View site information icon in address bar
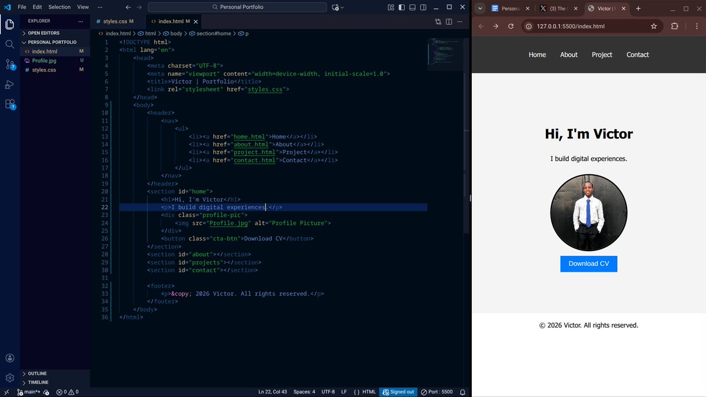Screen dimensions: 706x397 [528, 26]
